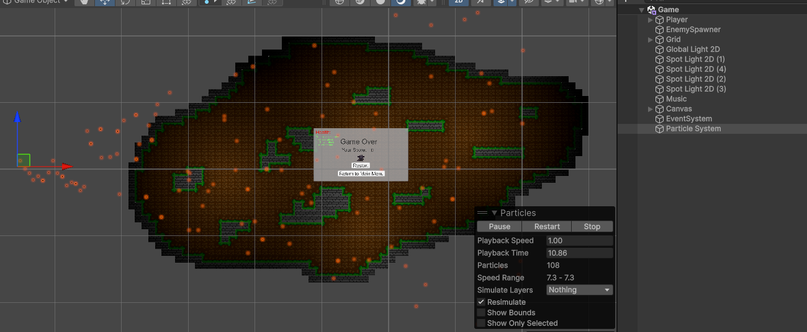Select Global Light 2D in the hierarchy
The image size is (807, 332).
(692, 50)
